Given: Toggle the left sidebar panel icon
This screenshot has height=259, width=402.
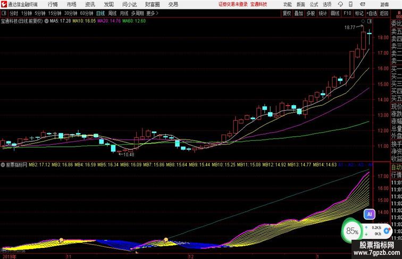Looking at the screenshot, I should click(4, 13).
